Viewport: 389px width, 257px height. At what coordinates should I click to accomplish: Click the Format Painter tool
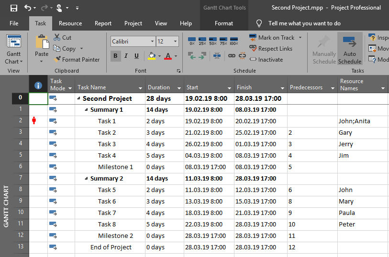pos(77,60)
